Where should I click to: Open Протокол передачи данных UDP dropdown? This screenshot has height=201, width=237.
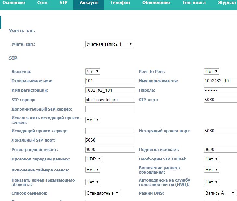pyautogui.click(x=94, y=159)
